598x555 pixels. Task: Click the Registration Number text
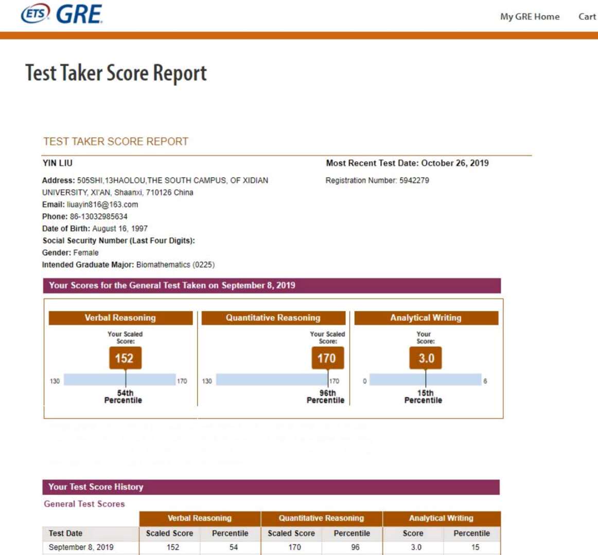(377, 180)
